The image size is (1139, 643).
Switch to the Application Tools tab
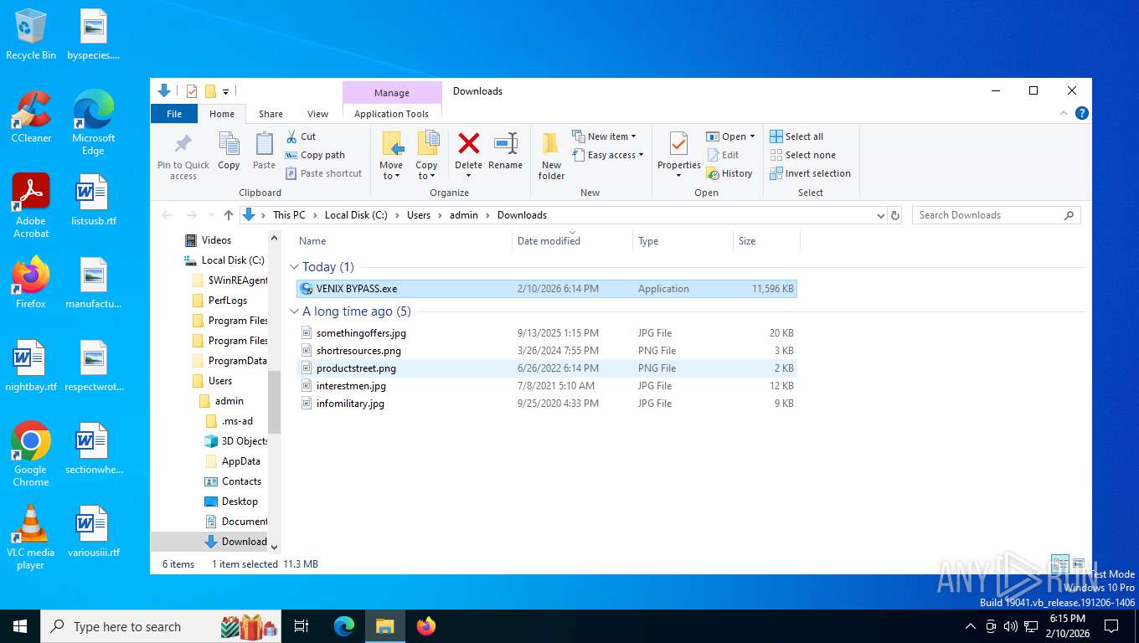pyautogui.click(x=391, y=114)
